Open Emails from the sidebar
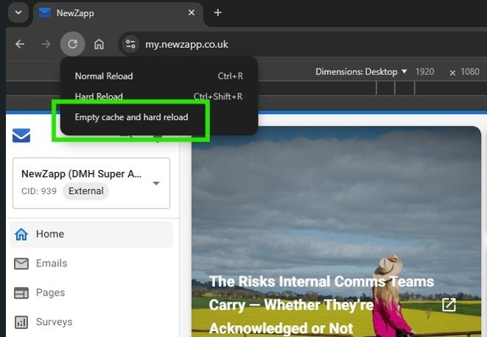The width and height of the screenshot is (487, 337). tap(51, 263)
